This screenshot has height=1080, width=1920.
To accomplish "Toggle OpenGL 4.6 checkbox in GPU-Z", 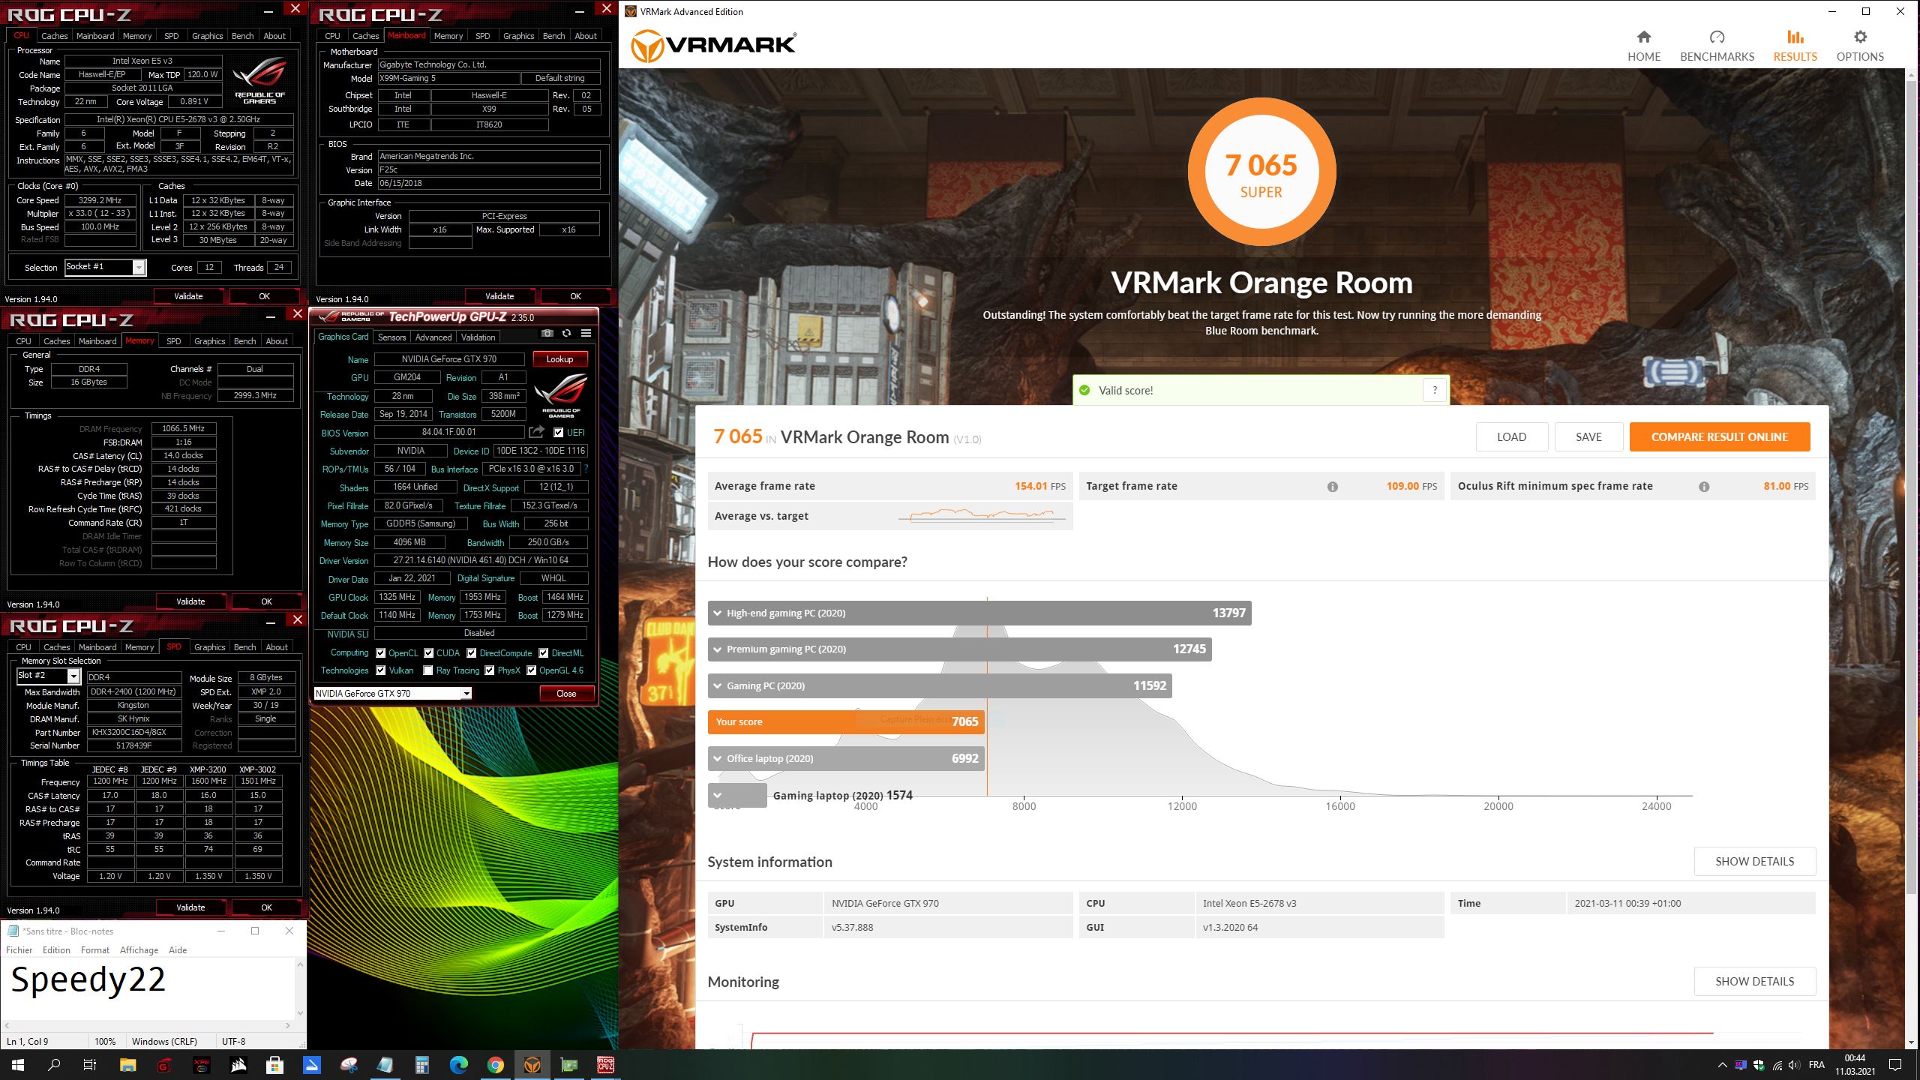I will (x=531, y=670).
